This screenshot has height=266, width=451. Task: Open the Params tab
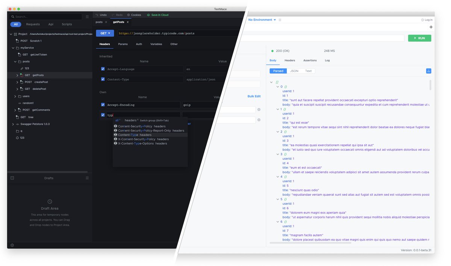(x=123, y=44)
